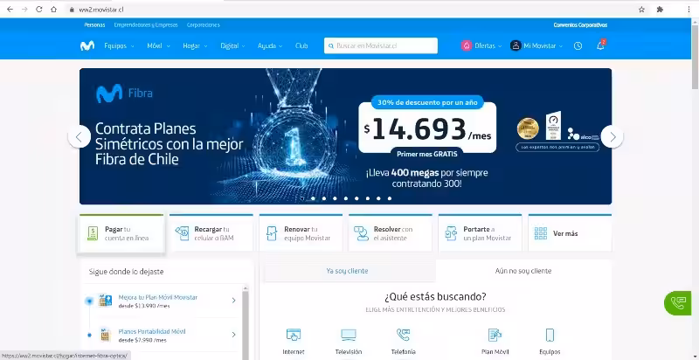
Task: Open Convenios Corporativos link
Action: (580, 25)
